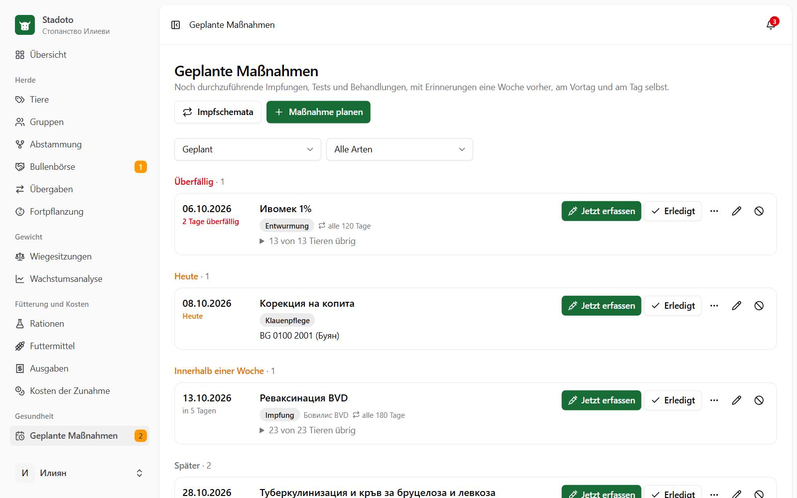Expand 13 von 13 Tieren übrig
The height and width of the screenshot is (498, 797).
point(308,241)
